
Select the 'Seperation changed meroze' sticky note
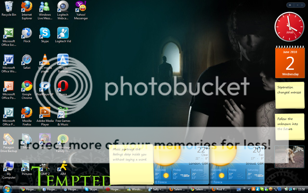(290, 95)
